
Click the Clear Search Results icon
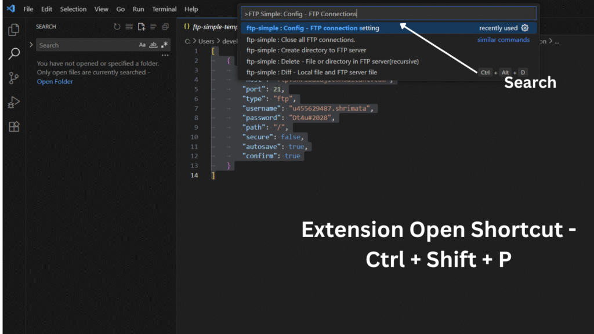click(x=129, y=27)
